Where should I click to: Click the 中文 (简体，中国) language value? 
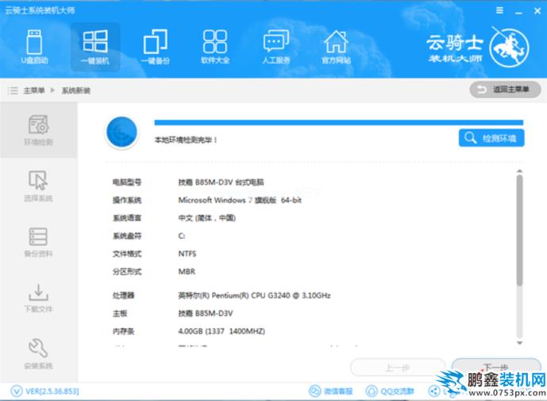point(207,218)
